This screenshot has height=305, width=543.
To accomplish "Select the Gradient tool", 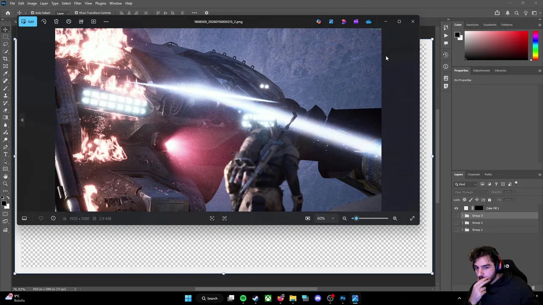I will (x=6, y=118).
